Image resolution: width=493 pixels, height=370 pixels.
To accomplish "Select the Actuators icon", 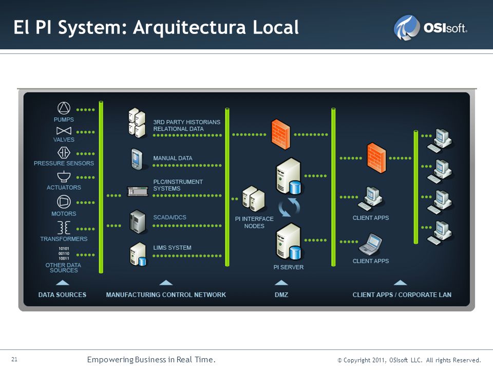I will click(64, 177).
